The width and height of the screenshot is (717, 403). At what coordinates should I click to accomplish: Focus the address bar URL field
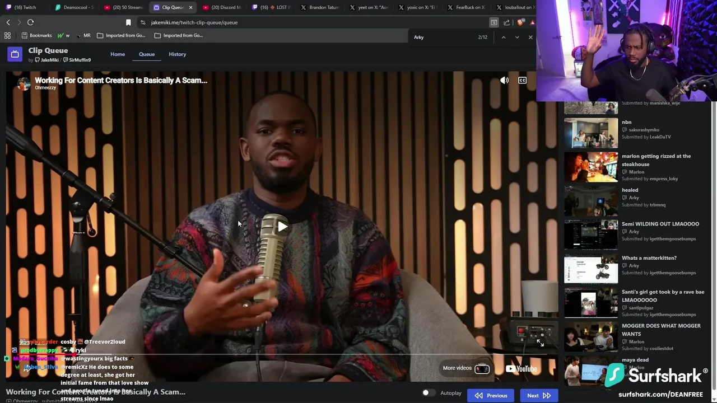[x=314, y=22]
